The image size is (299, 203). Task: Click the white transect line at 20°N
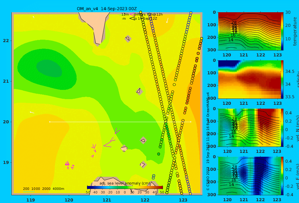click(x=120, y=122)
